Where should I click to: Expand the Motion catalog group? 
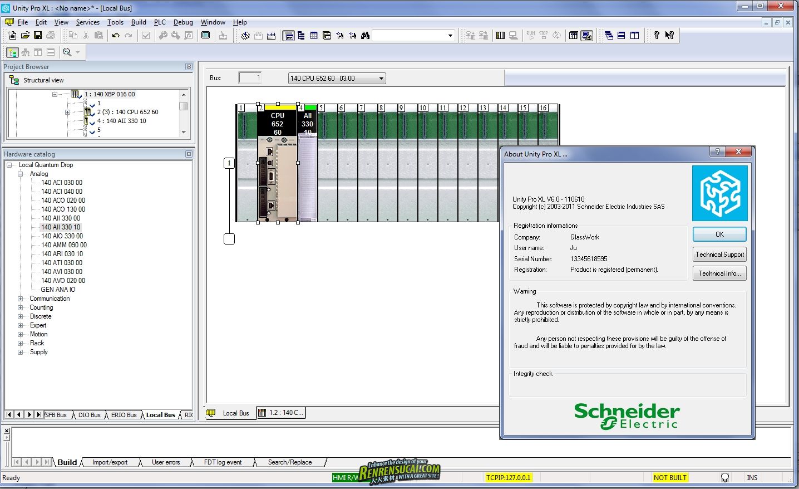[x=20, y=334]
